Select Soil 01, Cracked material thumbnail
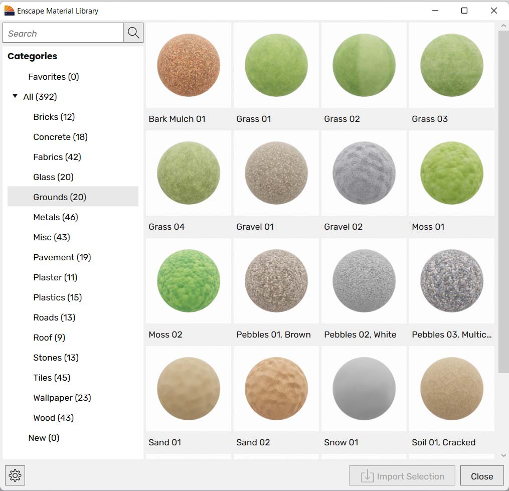 [451, 388]
